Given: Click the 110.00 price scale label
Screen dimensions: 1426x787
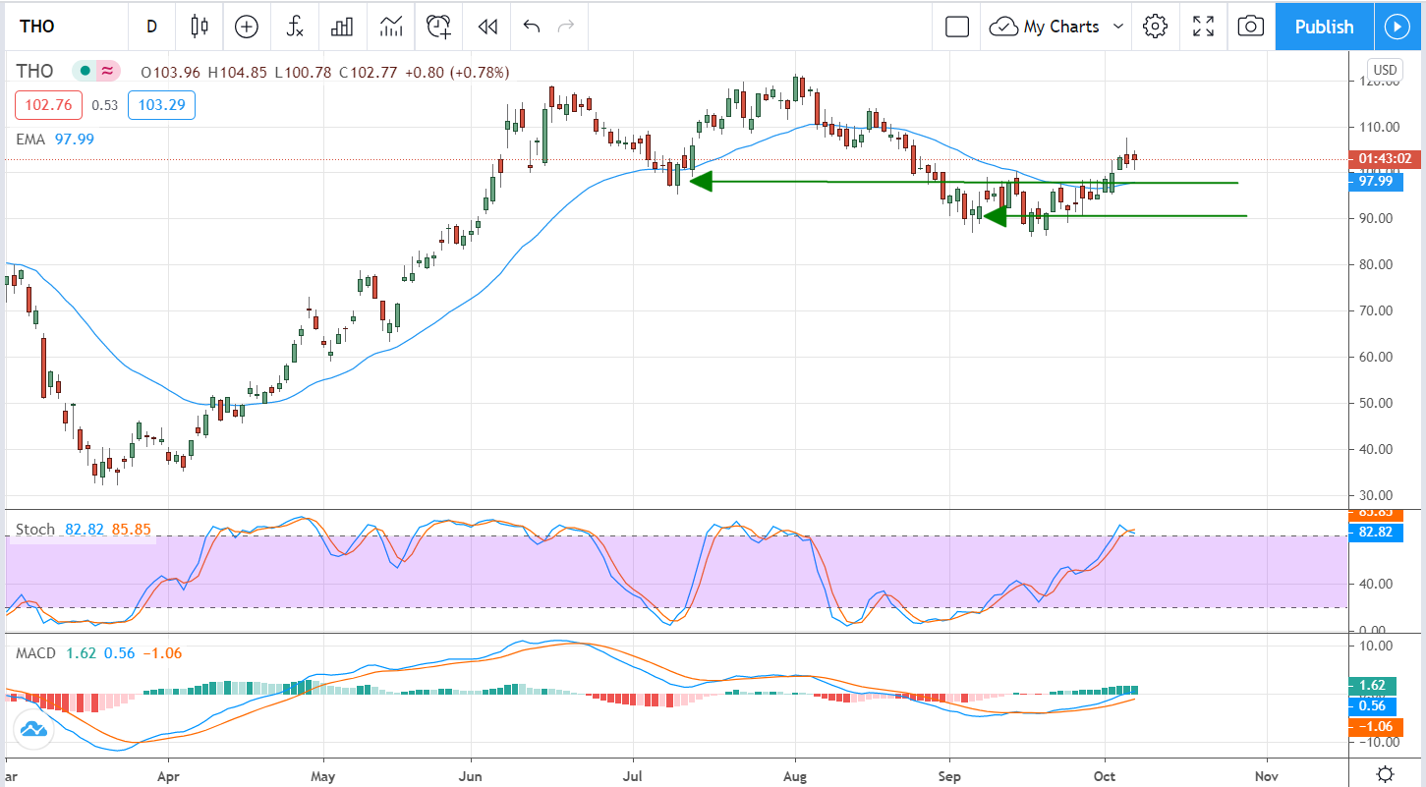Looking at the screenshot, I should point(1380,127).
